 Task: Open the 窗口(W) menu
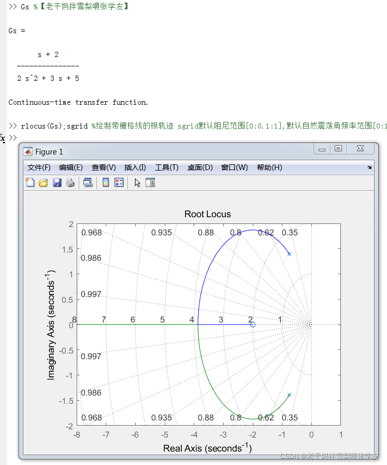pos(234,167)
